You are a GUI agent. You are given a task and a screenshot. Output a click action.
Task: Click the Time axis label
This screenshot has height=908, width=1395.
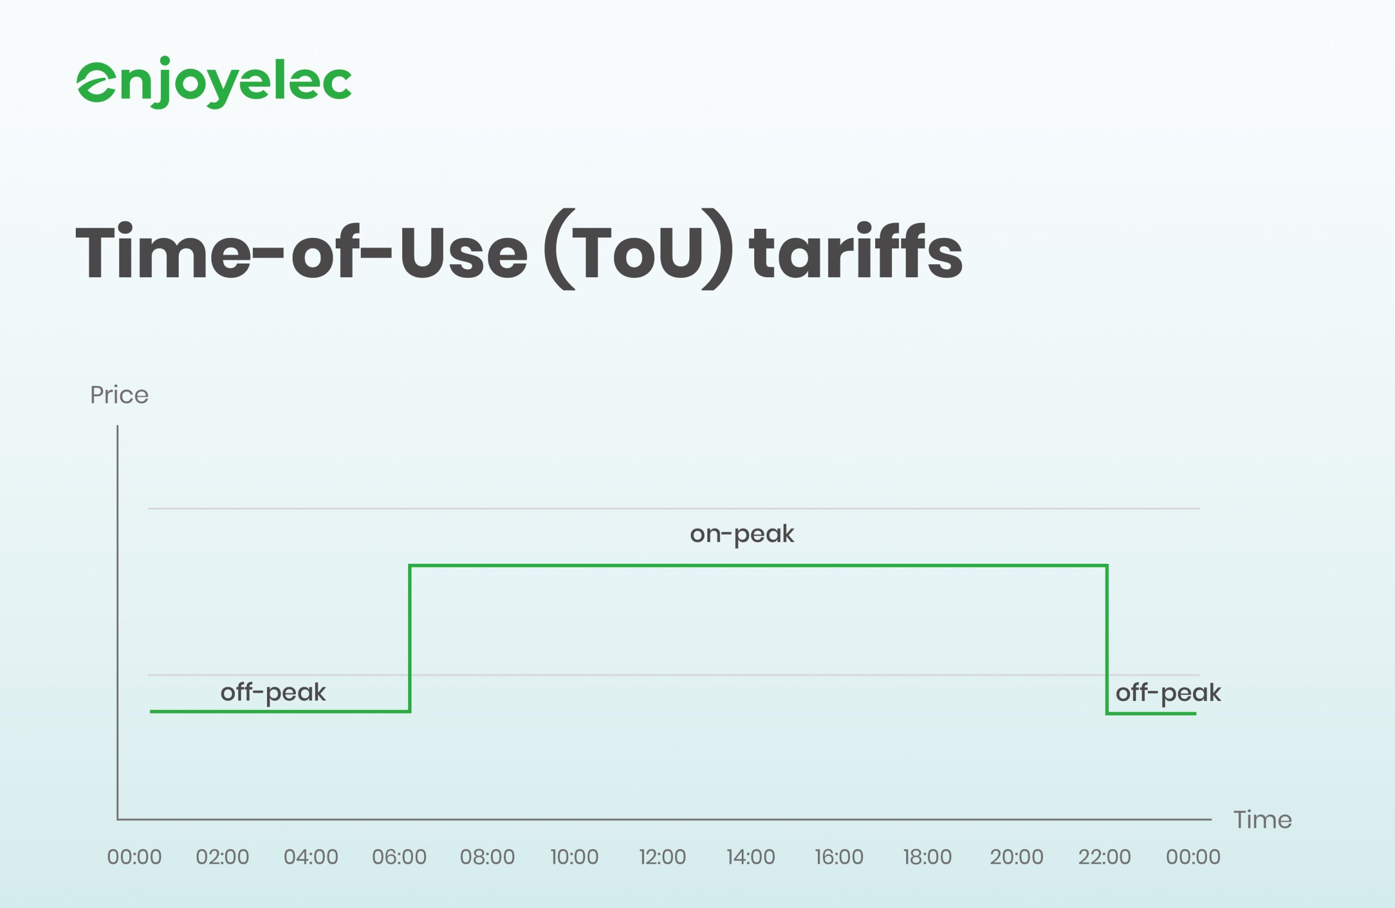point(1263,820)
